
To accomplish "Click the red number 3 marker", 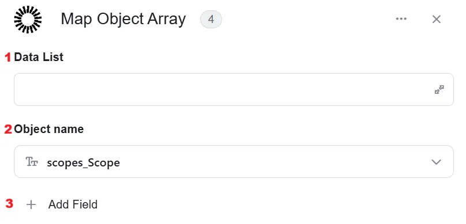I will point(9,203).
